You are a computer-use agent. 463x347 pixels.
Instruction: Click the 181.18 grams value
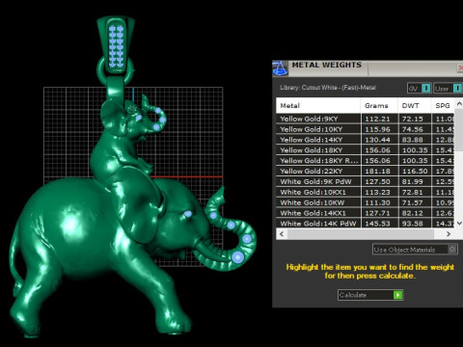pos(377,172)
